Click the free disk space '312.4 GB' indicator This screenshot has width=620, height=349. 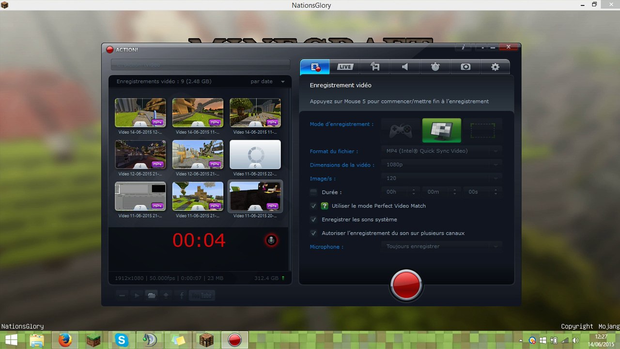(x=269, y=278)
